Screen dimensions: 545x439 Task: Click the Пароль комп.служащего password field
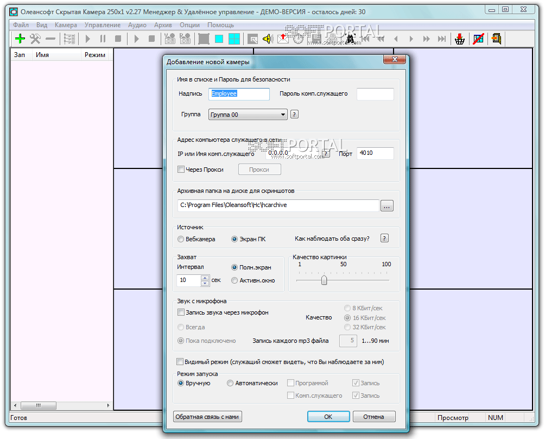(x=375, y=94)
